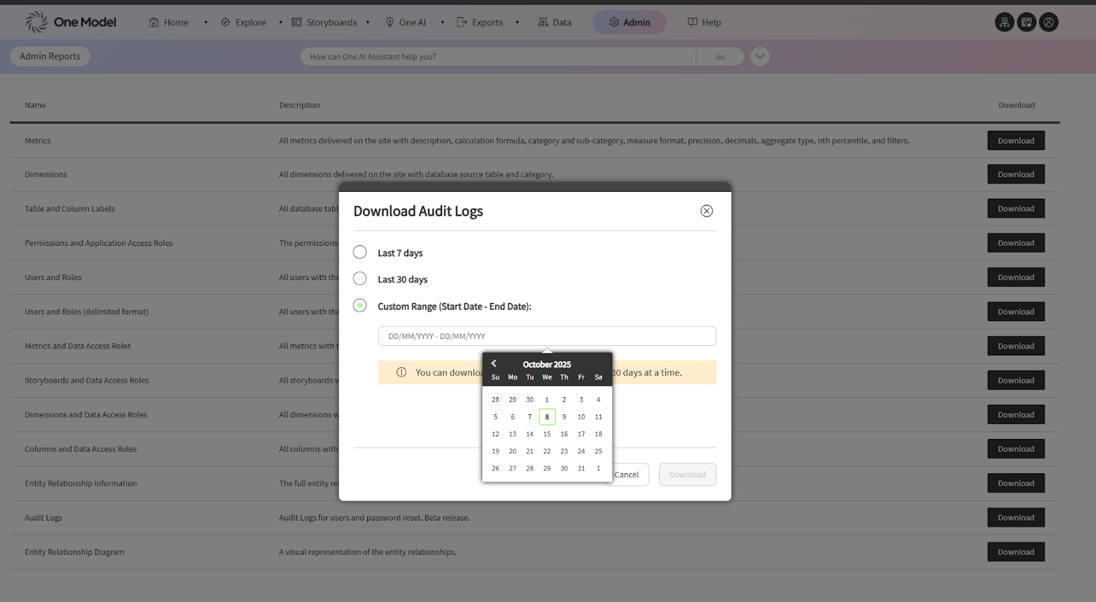Select the Last 7 days option
Image resolution: width=1096 pixels, height=602 pixels.
360,253
